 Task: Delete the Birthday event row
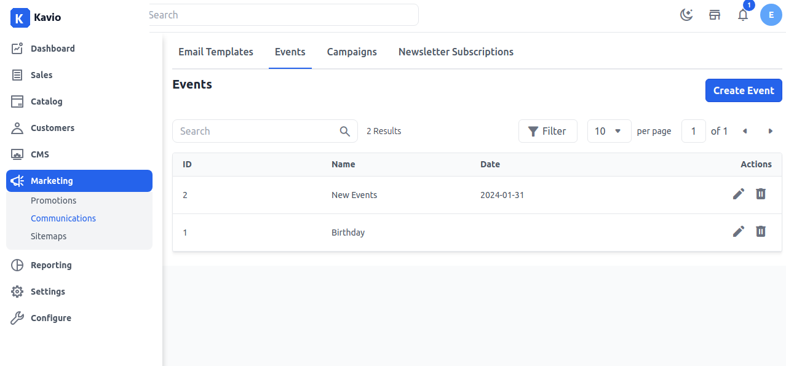coord(761,231)
